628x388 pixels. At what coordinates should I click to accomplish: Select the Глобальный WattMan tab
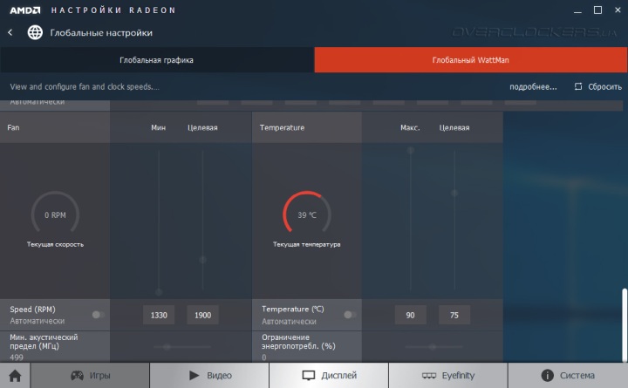471,60
